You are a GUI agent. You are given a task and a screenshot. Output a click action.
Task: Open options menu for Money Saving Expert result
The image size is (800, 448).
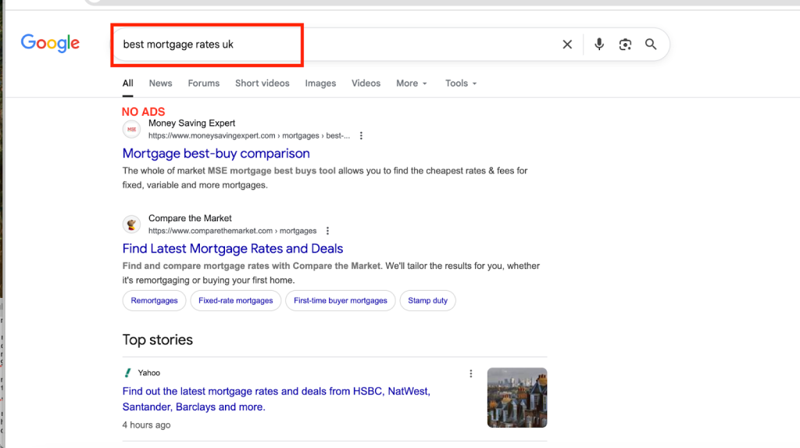pos(361,136)
